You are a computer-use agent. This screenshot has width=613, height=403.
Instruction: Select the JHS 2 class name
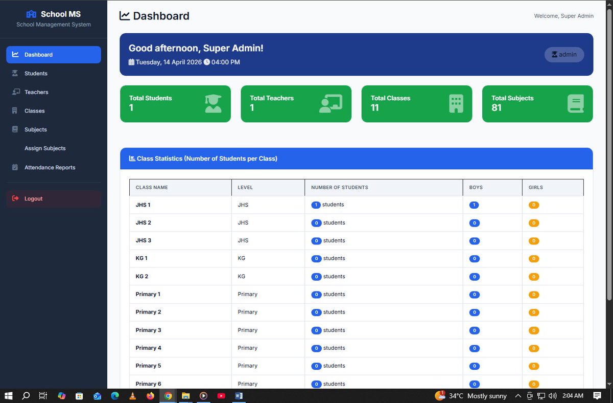pyautogui.click(x=144, y=223)
